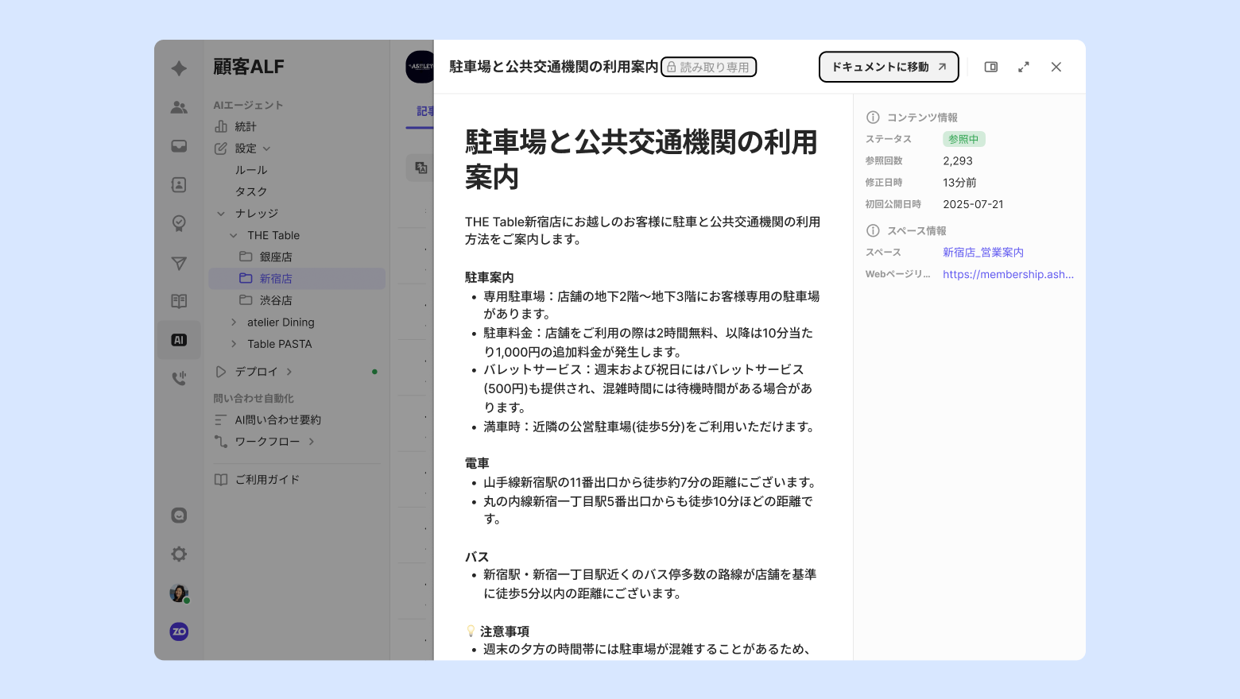
Task: Open the 新宿店_営業案内 space link
Action: click(983, 253)
